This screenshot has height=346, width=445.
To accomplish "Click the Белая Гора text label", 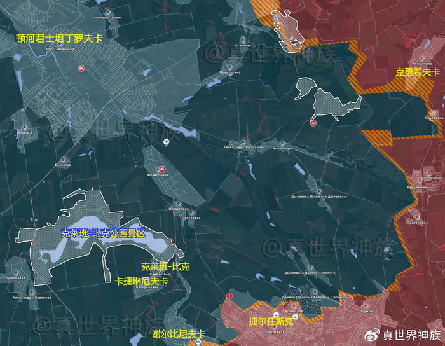I will [282, 148].
